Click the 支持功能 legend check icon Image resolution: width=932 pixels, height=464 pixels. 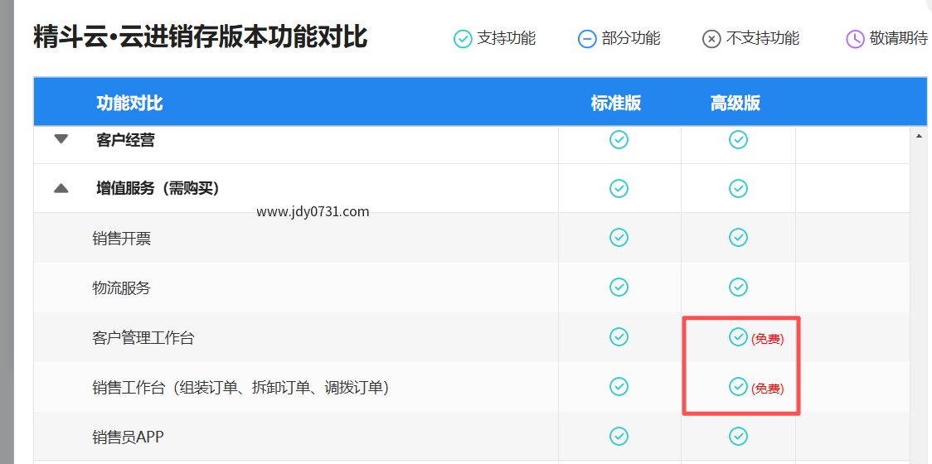(463, 39)
